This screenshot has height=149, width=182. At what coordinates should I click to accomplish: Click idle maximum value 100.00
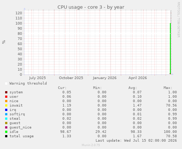click(x=170, y=132)
